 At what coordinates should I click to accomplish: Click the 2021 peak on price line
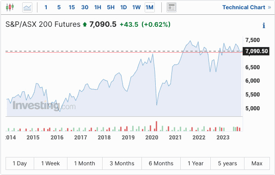pyautogui.click(x=190, y=41)
